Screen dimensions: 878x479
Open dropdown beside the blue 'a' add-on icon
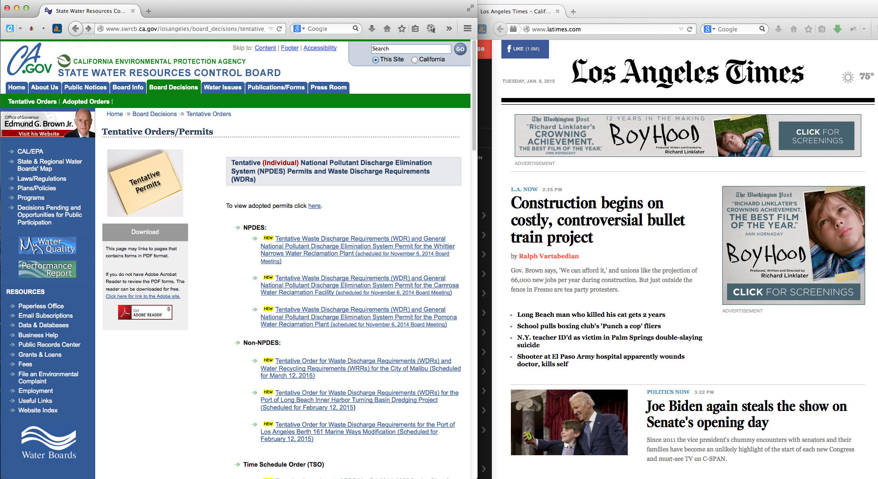[x=20, y=29]
